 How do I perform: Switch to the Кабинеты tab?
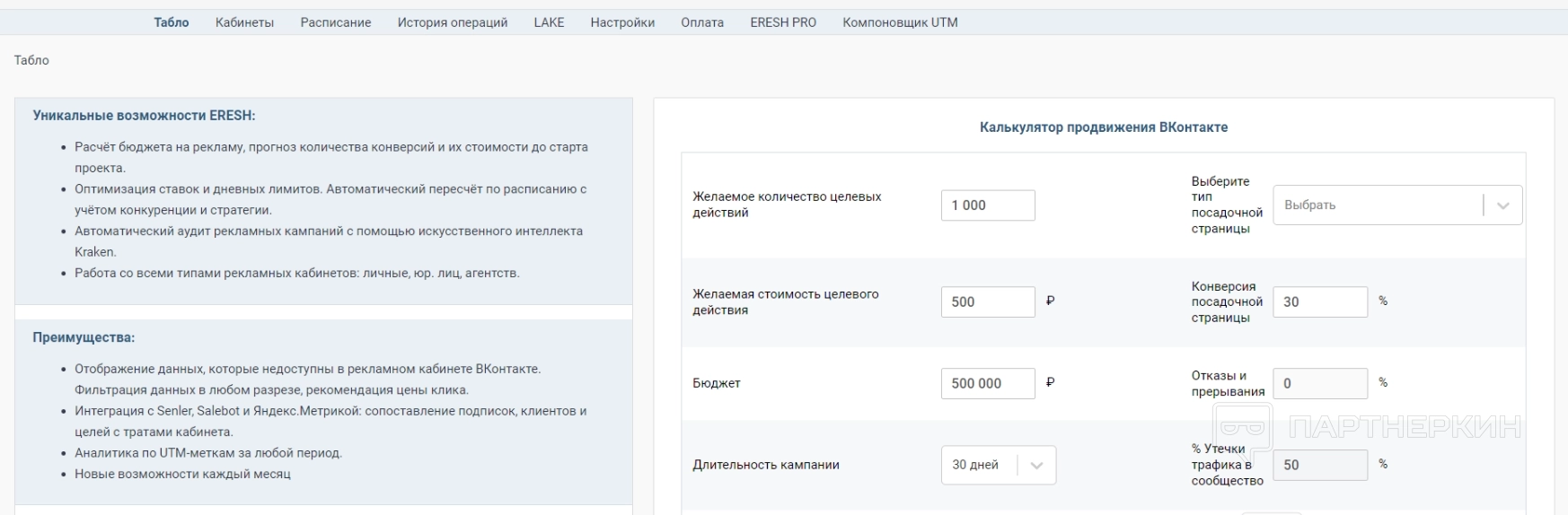(244, 22)
